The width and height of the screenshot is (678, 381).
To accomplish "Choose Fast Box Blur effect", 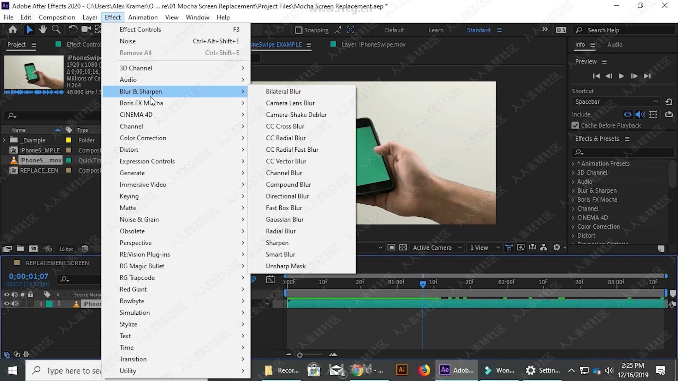I will 284,208.
